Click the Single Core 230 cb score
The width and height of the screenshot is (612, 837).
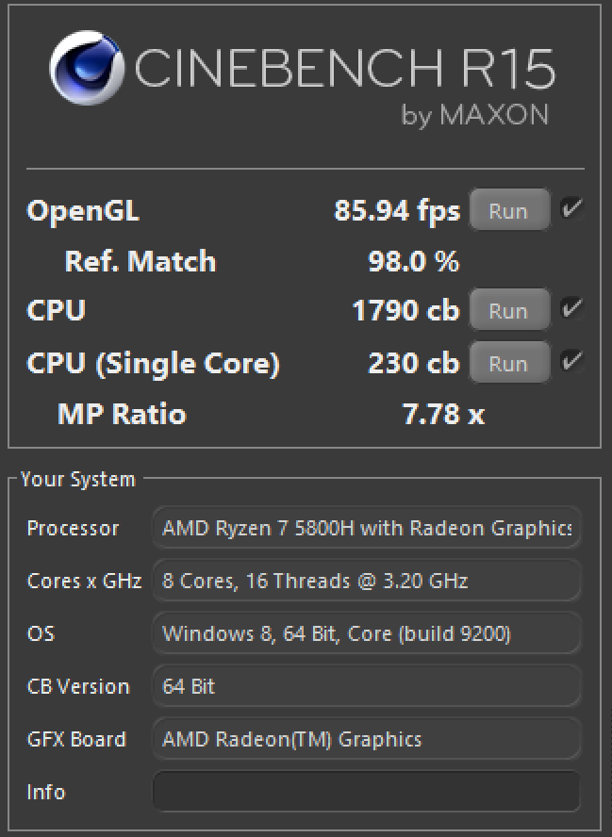click(413, 364)
